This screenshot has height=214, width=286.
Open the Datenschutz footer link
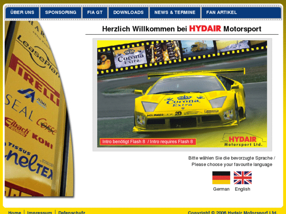(x=72, y=212)
